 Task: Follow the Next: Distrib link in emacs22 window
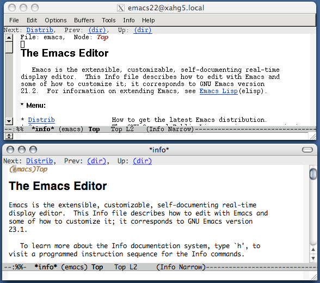(x=40, y=30)
